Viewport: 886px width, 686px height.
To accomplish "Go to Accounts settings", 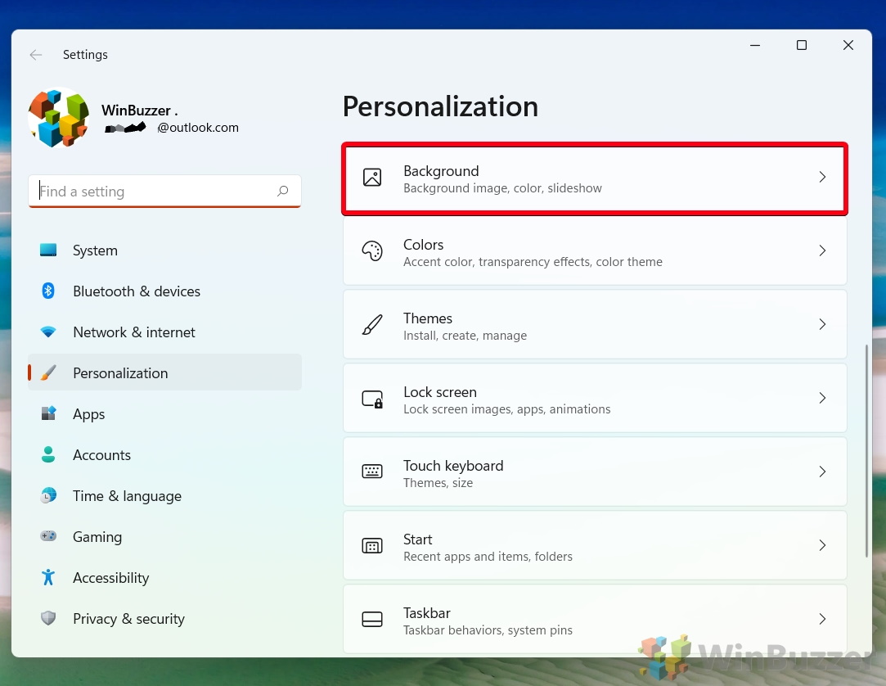I will [101, 455].
